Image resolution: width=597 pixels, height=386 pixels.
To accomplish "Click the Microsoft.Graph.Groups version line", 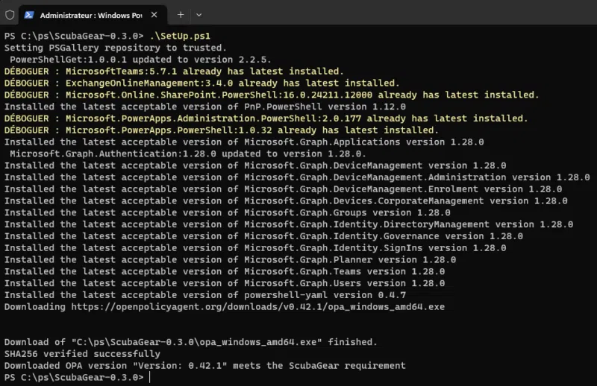I will pyautogui.click(x=228, y=213).
